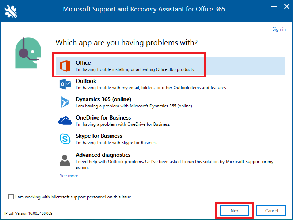Click the Outlook email and folders description
The height and width of the screenshot is (220, 293).
tap(151, 88)
